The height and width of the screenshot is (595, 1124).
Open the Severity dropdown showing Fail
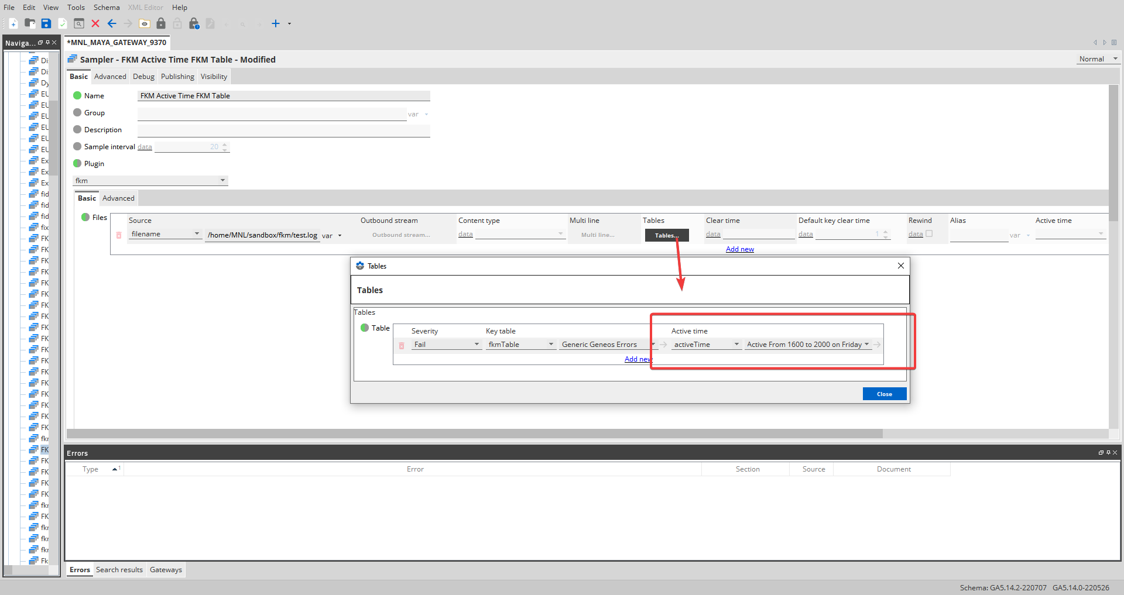[477, 345]
